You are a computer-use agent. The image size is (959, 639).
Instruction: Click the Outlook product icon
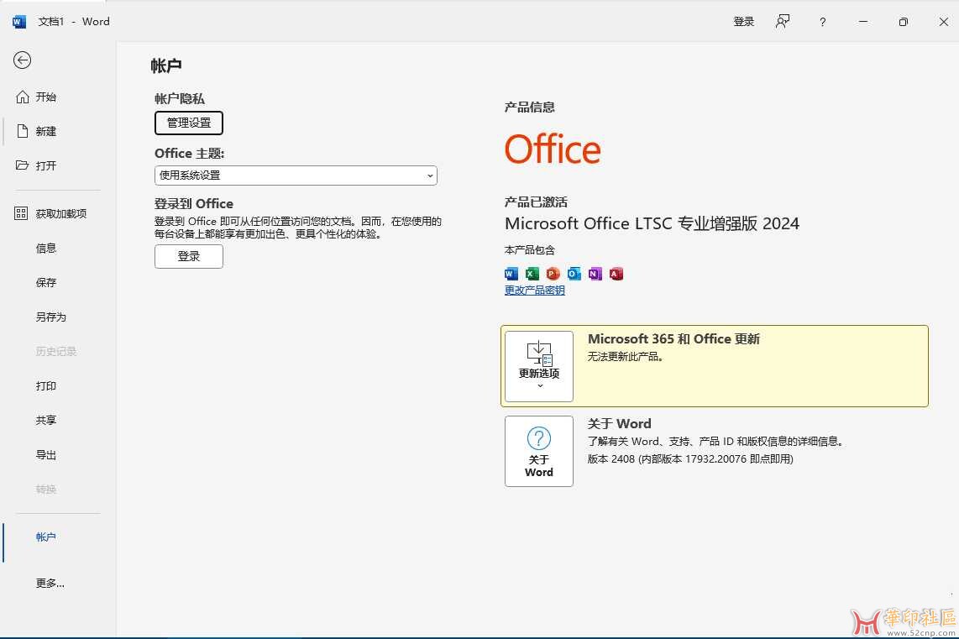[x=574, y=274]
